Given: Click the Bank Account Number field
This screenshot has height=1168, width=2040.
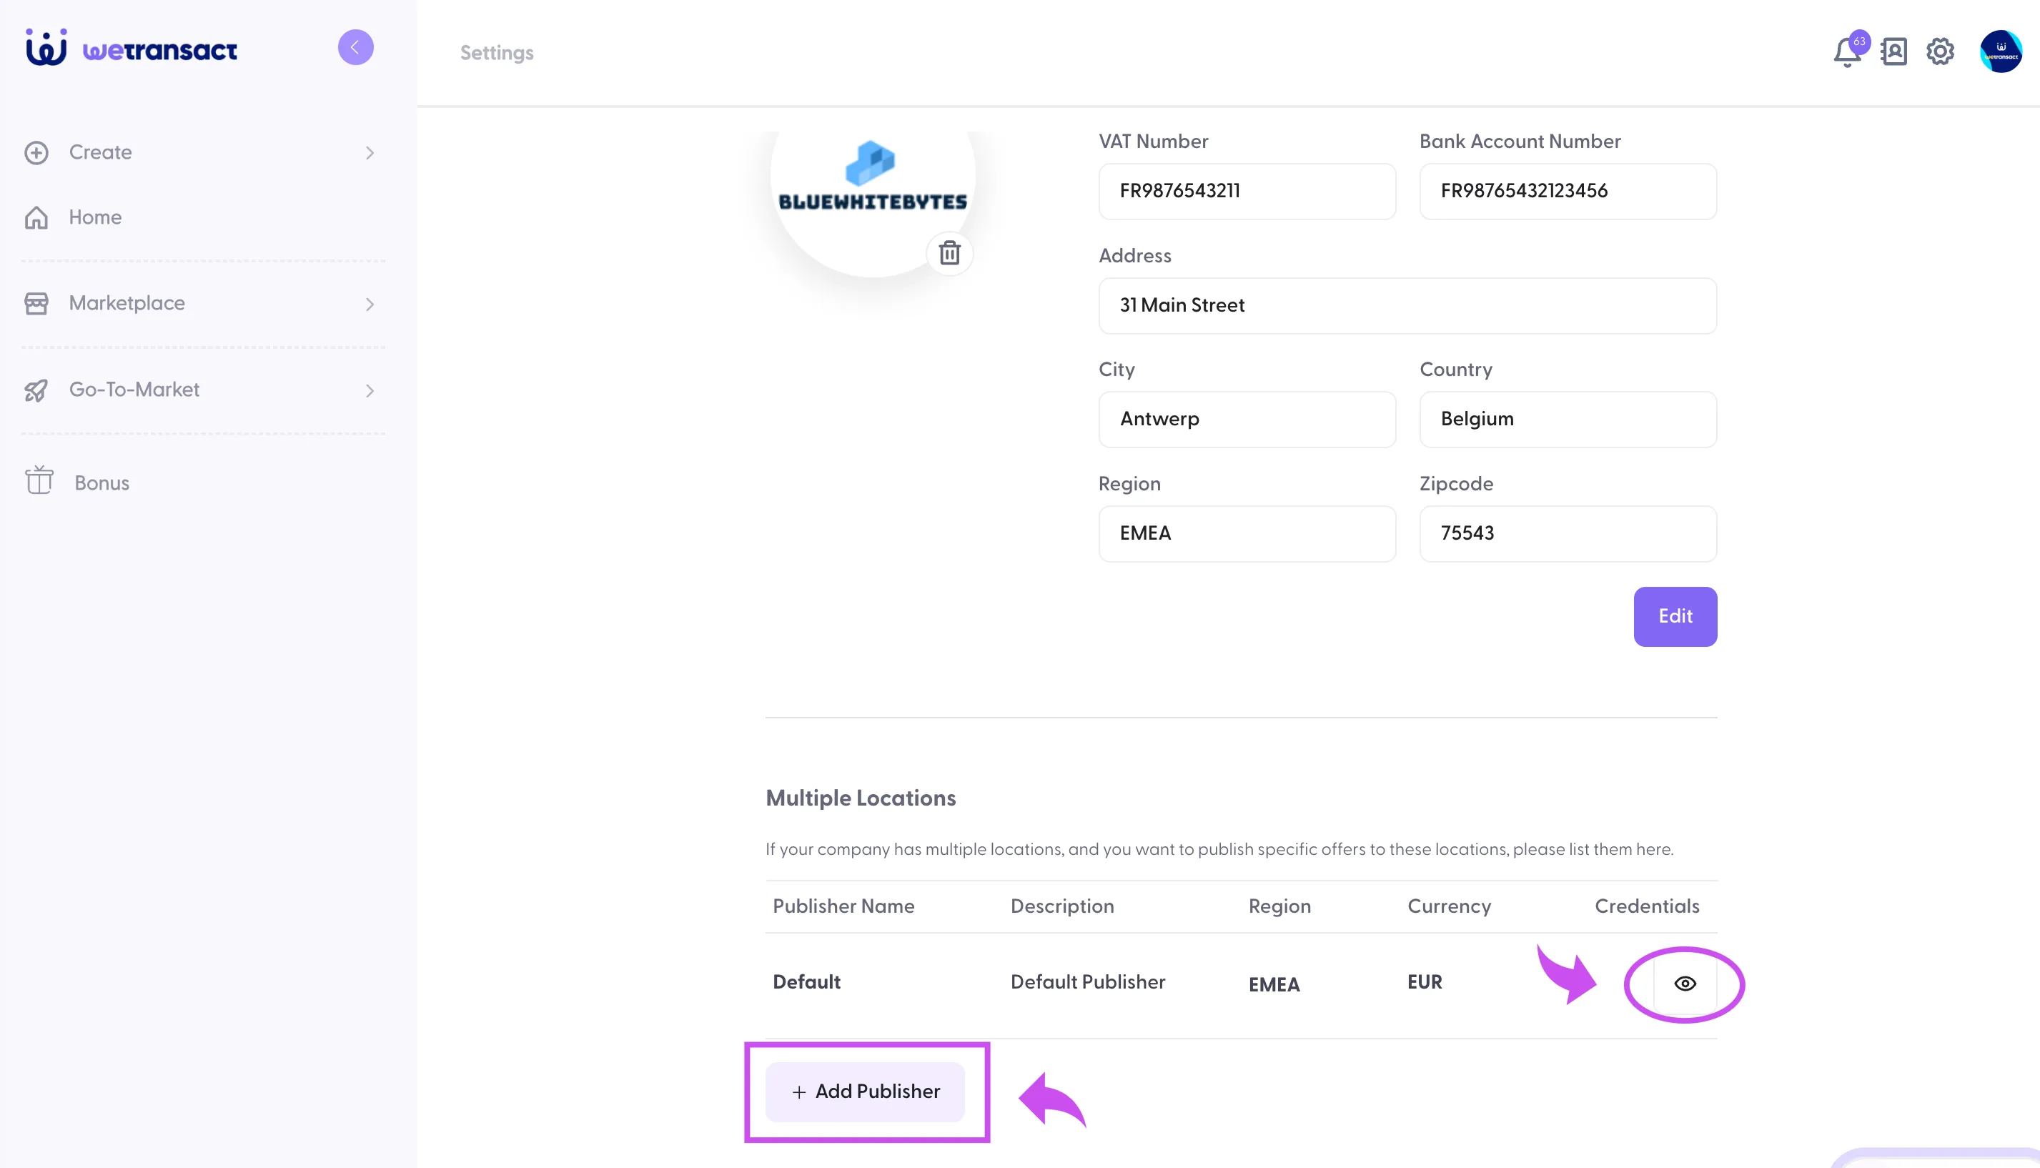Looking at the screenshot, I should pos(1568,191).
